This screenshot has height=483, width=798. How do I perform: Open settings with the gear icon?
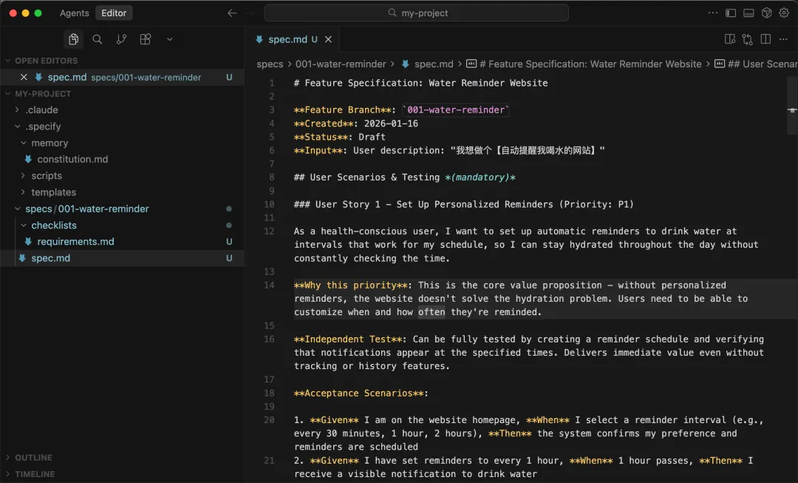(x=784, y=13)
